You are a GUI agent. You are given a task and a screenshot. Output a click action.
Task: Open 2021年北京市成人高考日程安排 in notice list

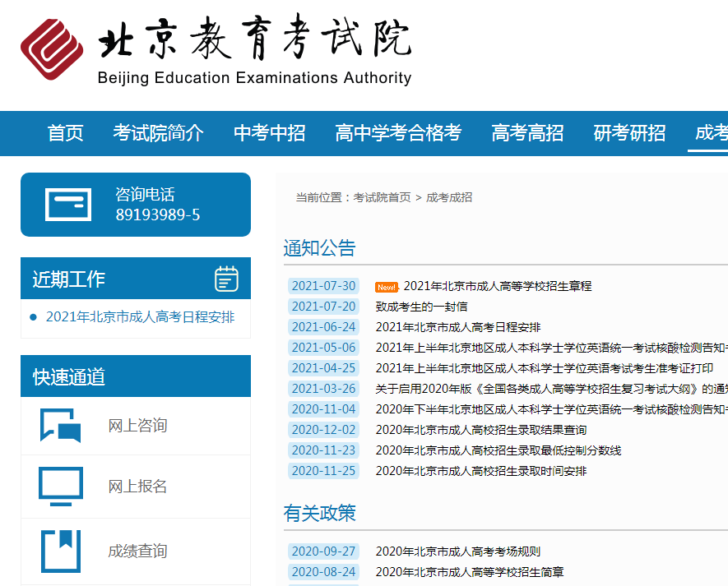pyautogui.click(x=458, y=327)
